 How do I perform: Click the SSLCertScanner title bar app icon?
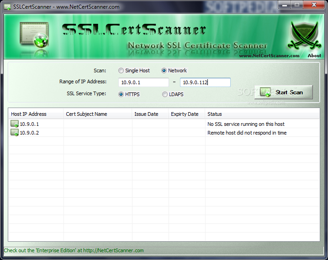click(x=7, y=7)
